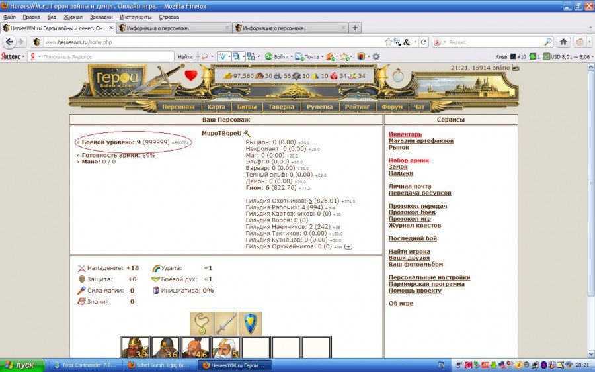
Task: Click the white-bearded unit thumbnail with 5
Action: [x=225, y=348]
